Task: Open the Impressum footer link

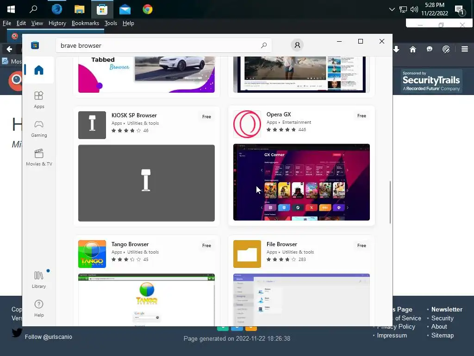Action: click(392, 336)
